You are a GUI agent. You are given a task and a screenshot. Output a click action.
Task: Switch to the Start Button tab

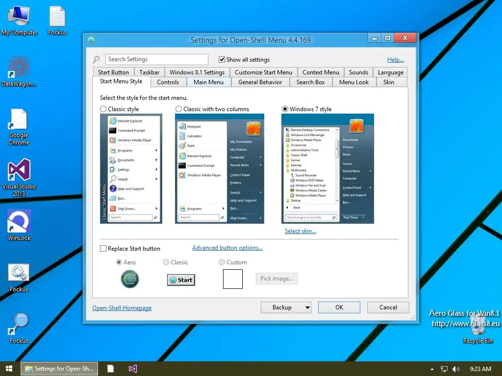pyautogui.click(x=113, y=72)
